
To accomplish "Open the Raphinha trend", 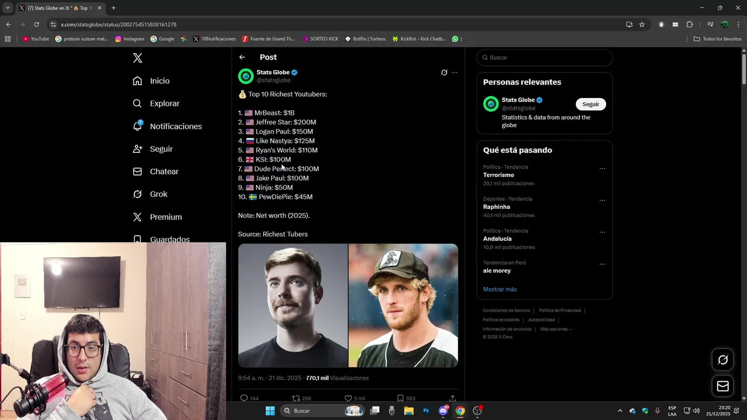I will pyautogui.click(x=497, y=207).
